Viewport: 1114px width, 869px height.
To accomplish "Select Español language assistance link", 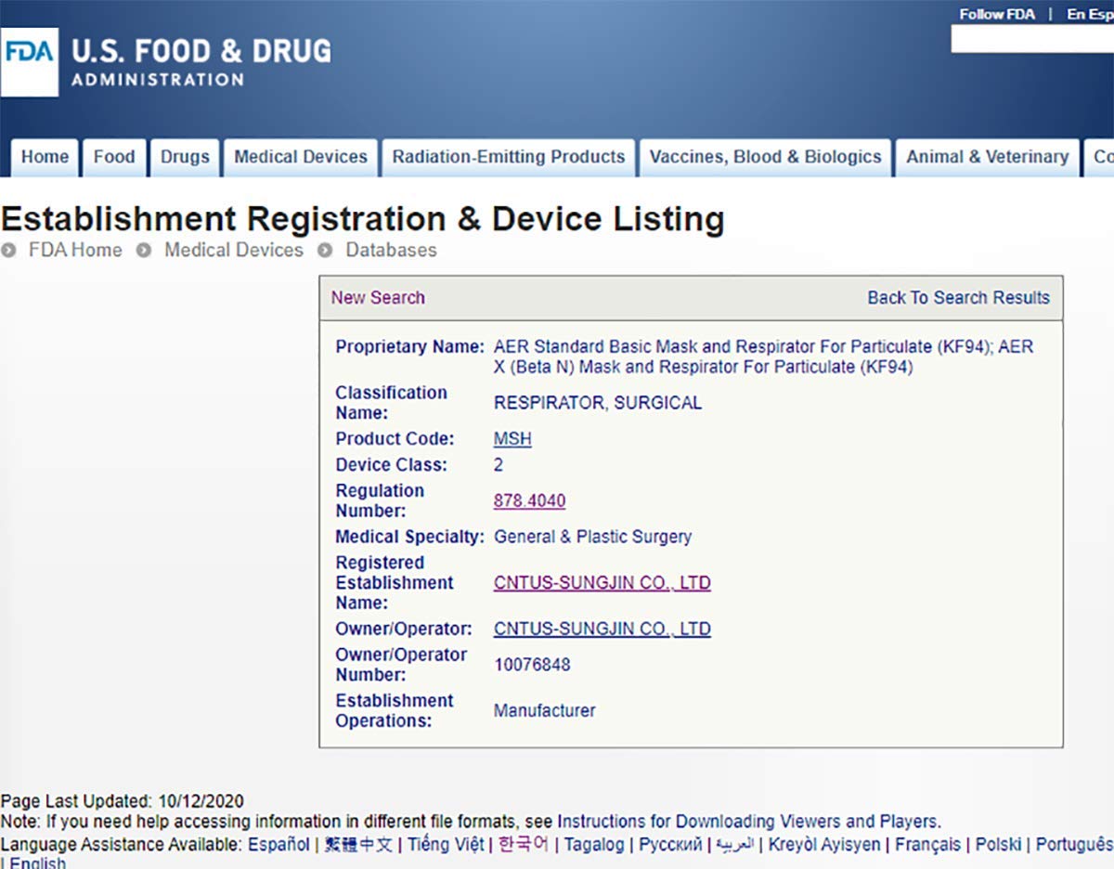I will point(278,845).
